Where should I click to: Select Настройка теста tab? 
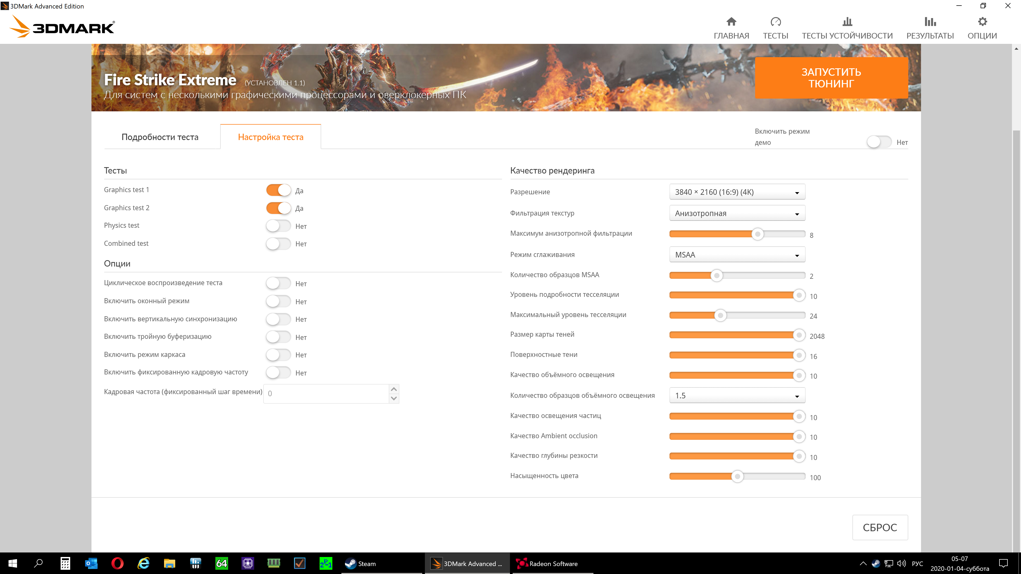271,137
